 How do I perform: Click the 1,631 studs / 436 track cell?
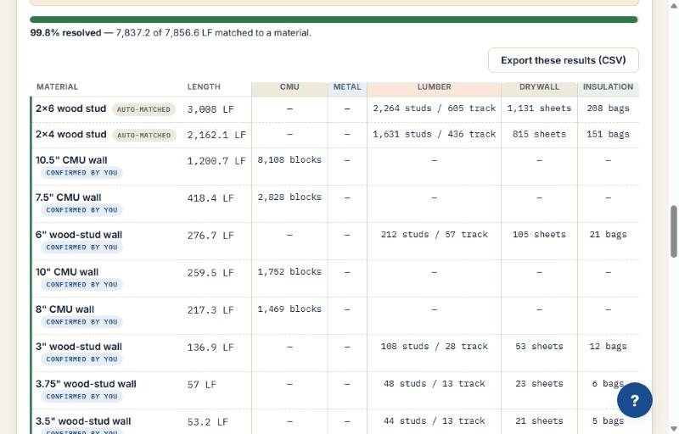point(434,134)
